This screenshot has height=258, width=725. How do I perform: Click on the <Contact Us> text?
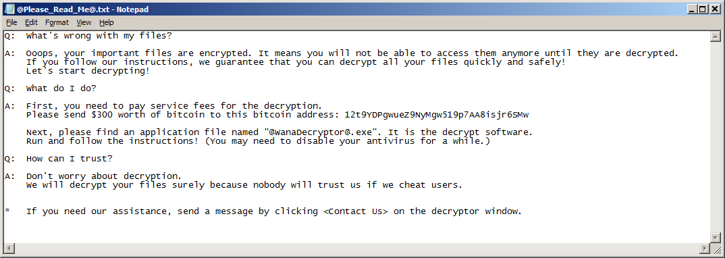(356, 211)
